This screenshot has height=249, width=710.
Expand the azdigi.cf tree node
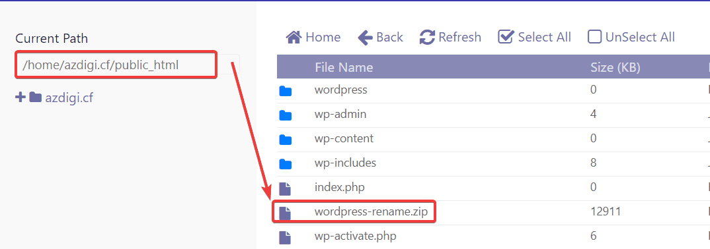(20, 97)
